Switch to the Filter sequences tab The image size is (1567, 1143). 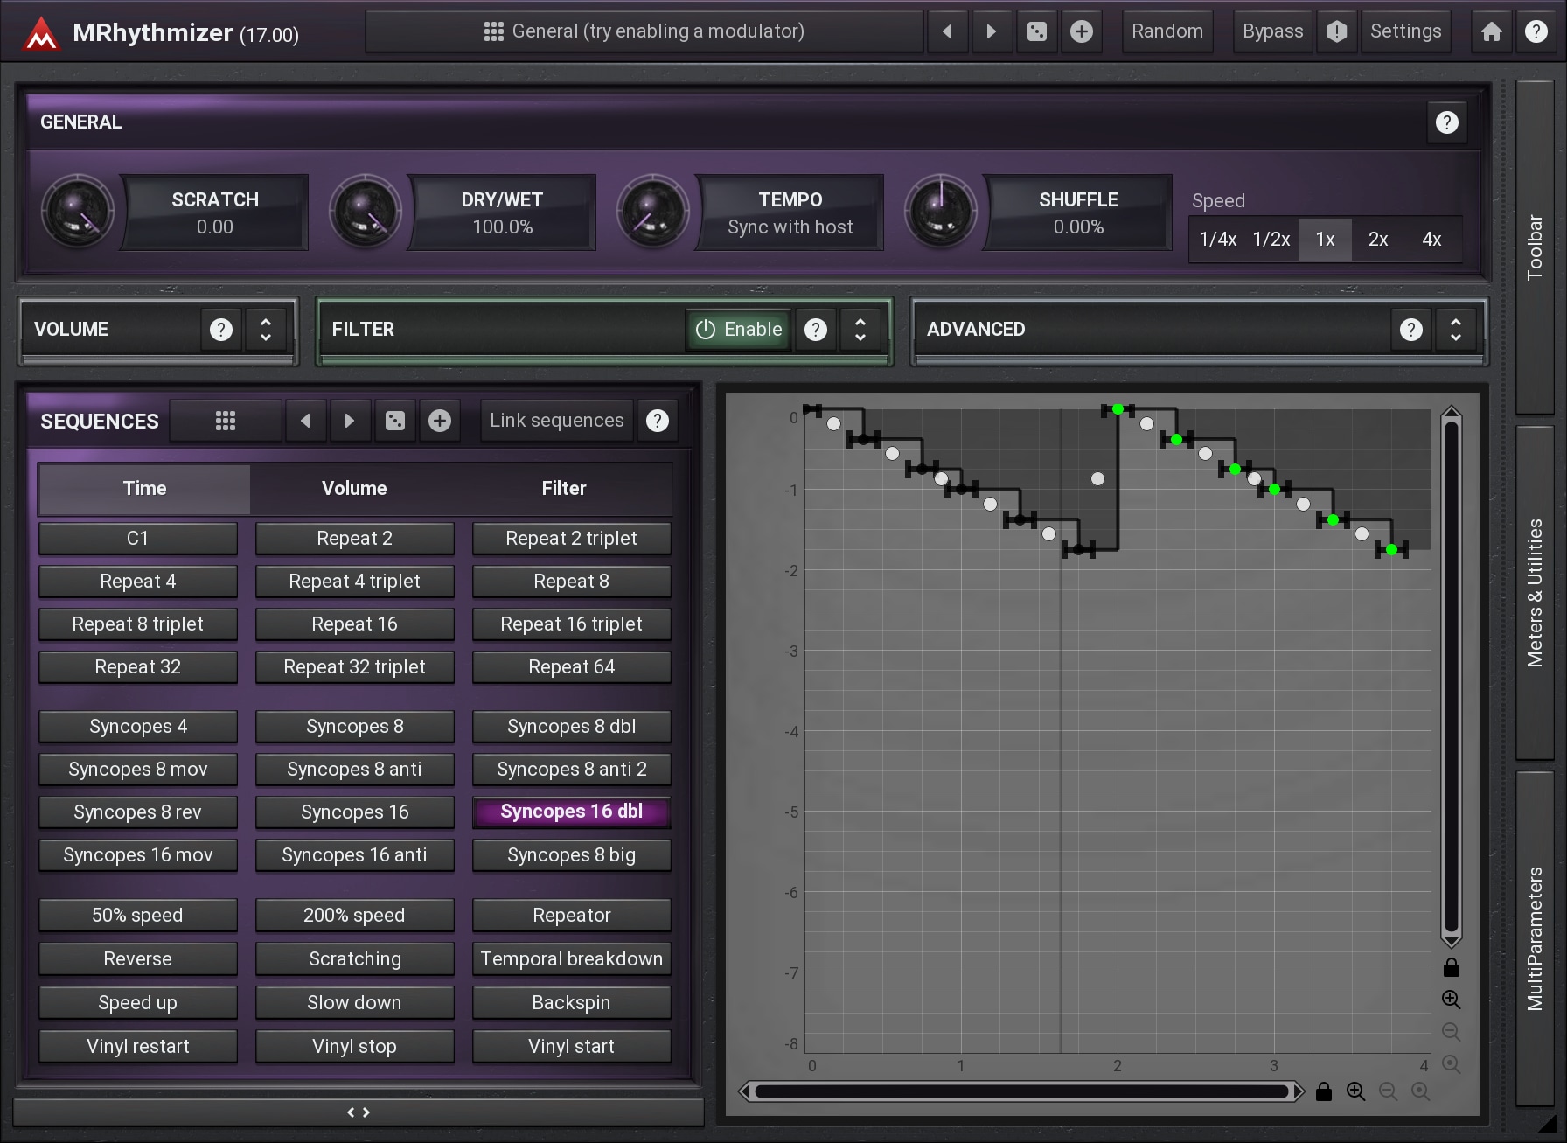pyautogui.click(x=564, y=488)
